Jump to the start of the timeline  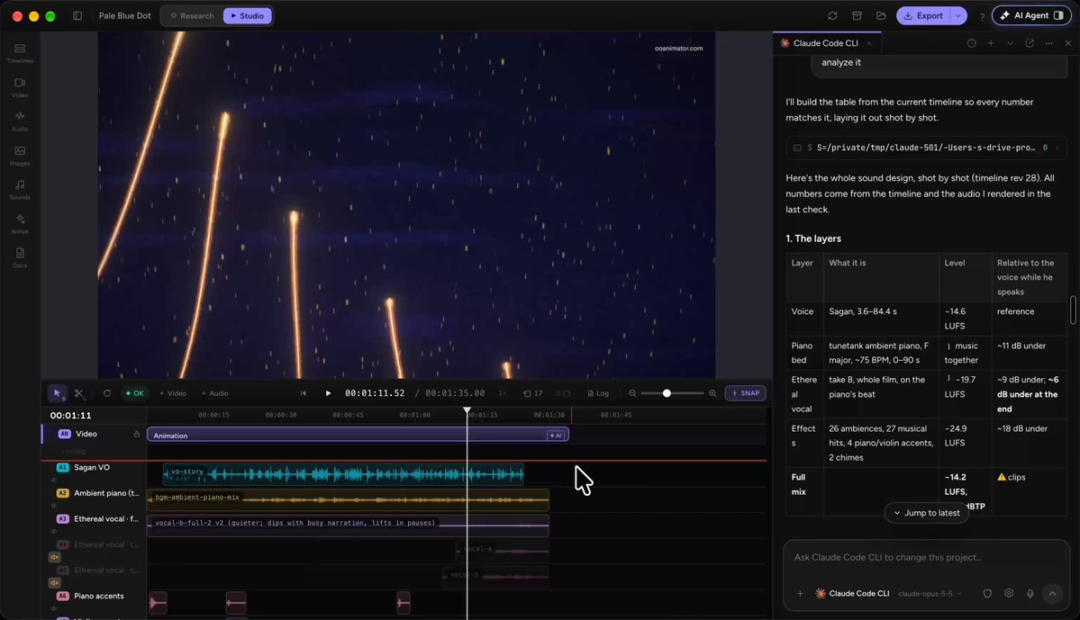point(303,393)
